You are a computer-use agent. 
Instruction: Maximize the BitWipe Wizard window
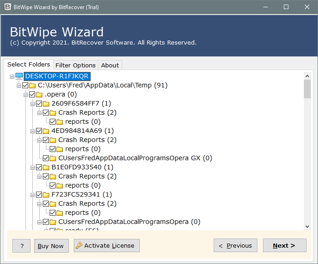286,7
